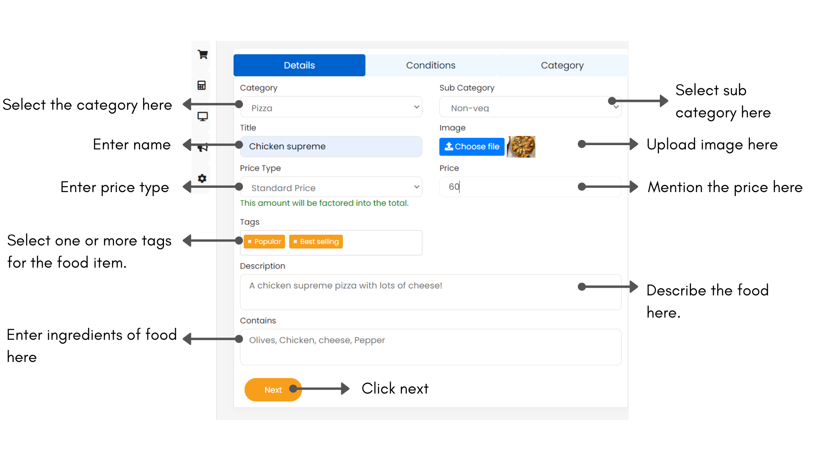Image resolution: width=820 pixels, height=461 pixels.
Task: Remove the Best selling tag
Action: pyautogui.click(x=295, y=242)
